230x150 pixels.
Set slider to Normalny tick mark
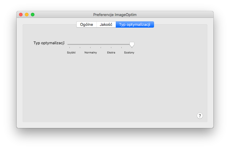pyautogui.click(x=90, y=48)
